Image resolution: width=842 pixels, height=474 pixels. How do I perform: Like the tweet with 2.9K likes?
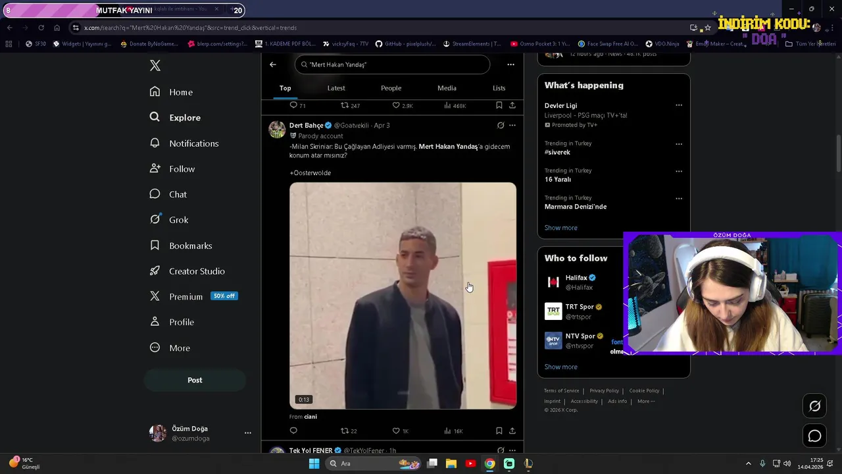pyautogui.click(x=403, y=105)
